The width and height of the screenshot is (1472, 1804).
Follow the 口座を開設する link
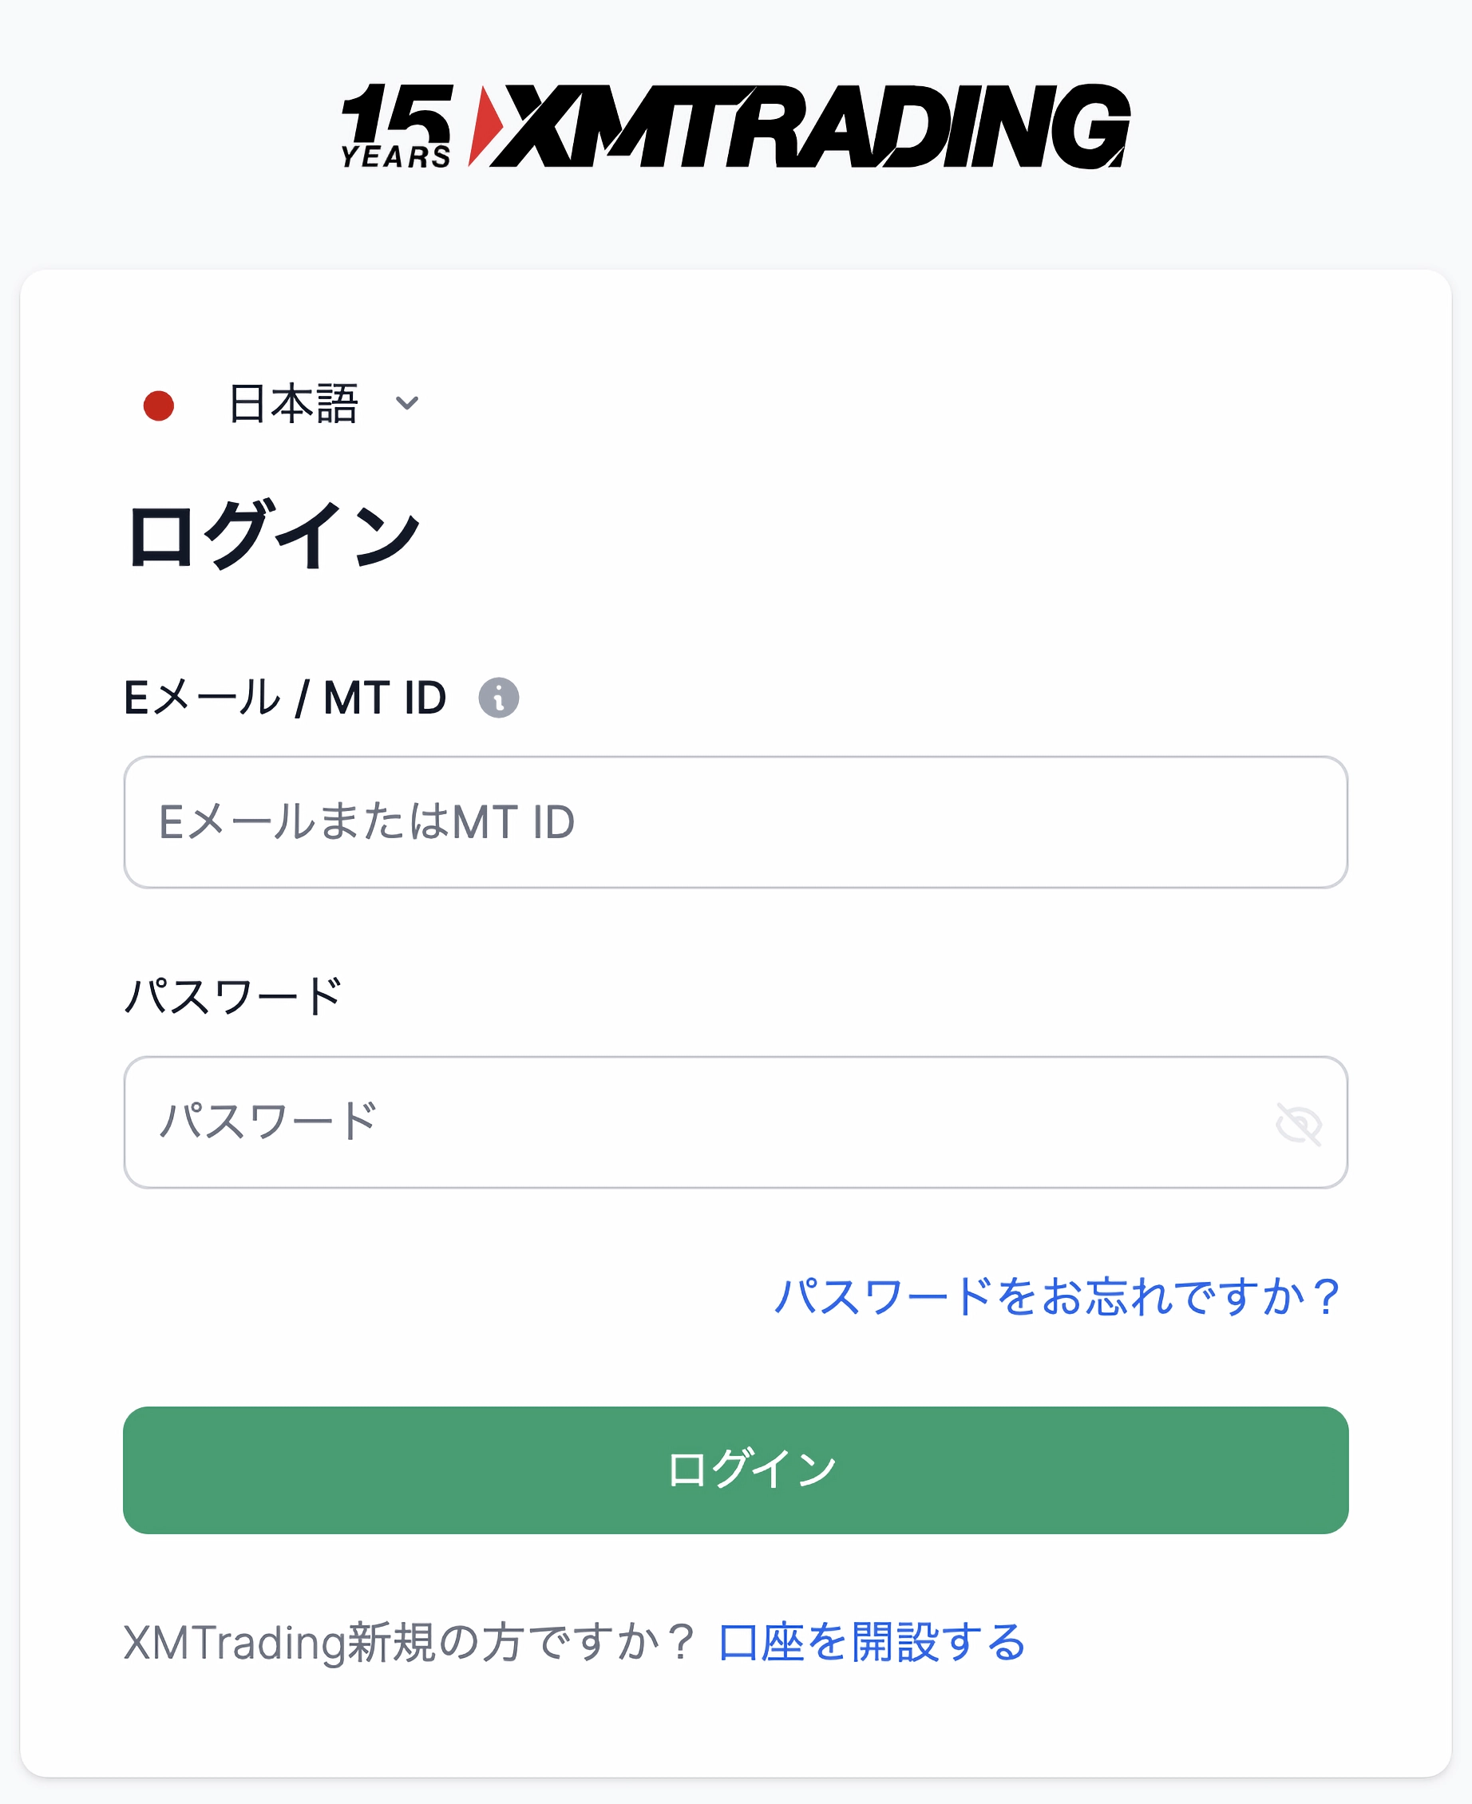pos(871,1642)
